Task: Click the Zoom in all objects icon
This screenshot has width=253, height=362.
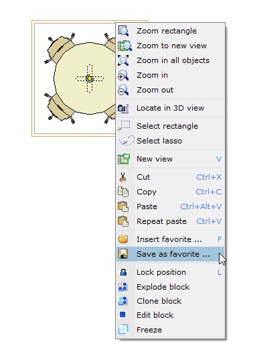Action: 124,60
